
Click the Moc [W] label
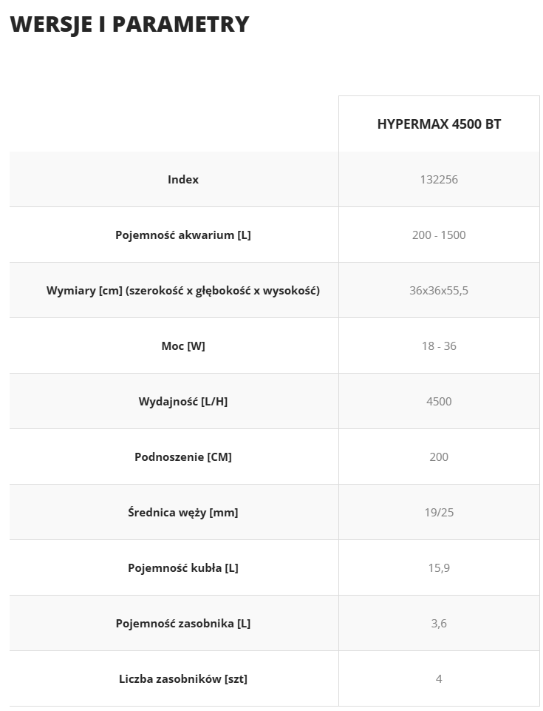(x=183, y=346)
